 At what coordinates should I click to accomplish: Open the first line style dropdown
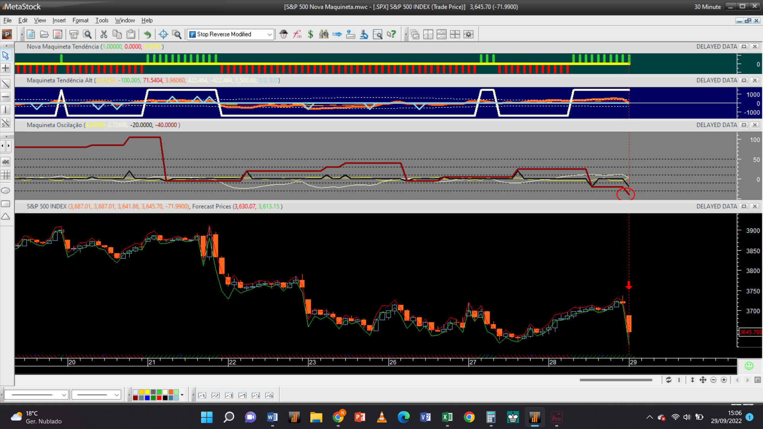point(64,395)
